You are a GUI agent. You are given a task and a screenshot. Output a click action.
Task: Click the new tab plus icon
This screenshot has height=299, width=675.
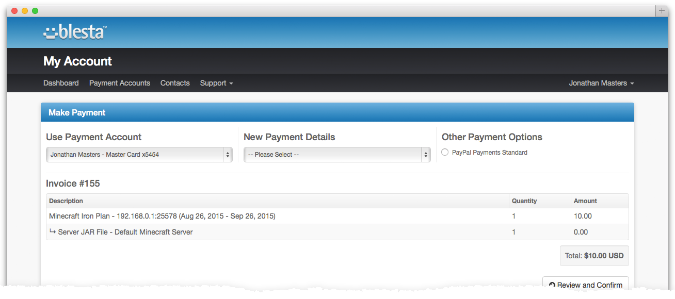coord(662,11)
